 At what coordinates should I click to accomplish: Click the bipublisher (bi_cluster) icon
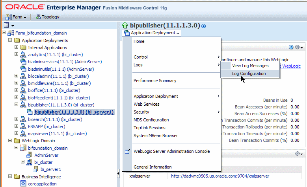[x=23, y=104]
